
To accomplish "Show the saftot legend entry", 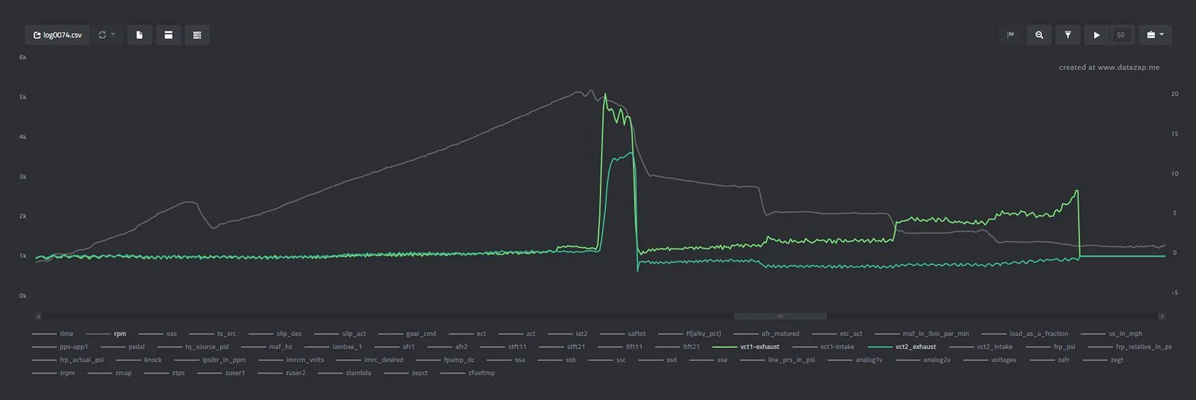I will point(623,334).
